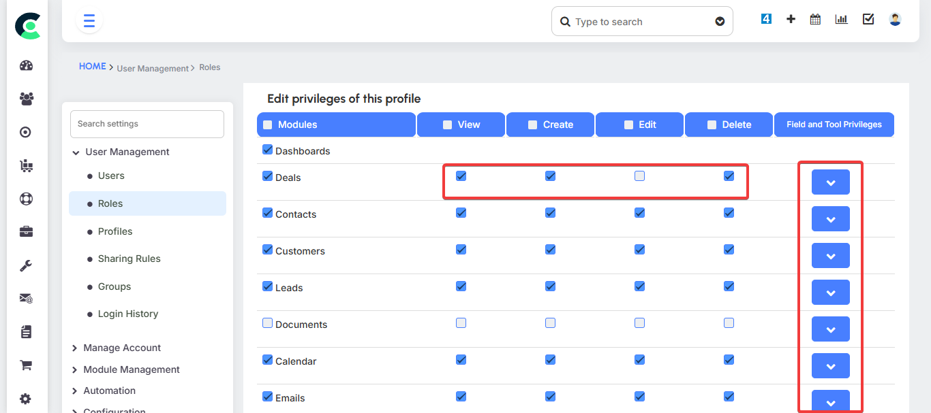Open the briefcase icon in sidebar

(27, 232)
